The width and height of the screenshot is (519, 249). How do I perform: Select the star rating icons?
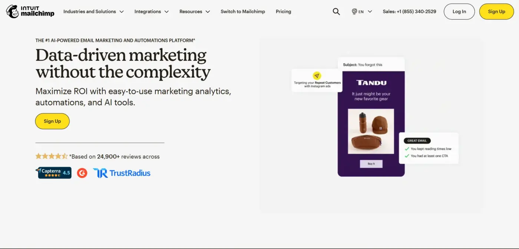click(x=52, y=156)
